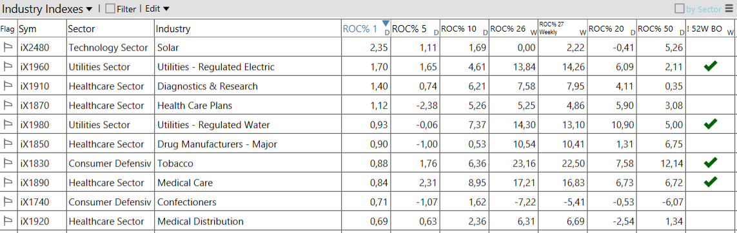Flag the iX1830 Tobacco row

point(8,163)
